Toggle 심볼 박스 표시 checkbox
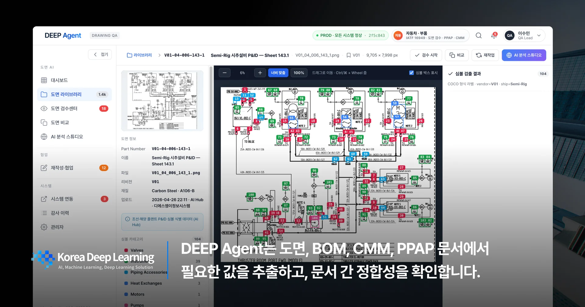This screenshot has height=307, width=585. [x=411, y=73]
